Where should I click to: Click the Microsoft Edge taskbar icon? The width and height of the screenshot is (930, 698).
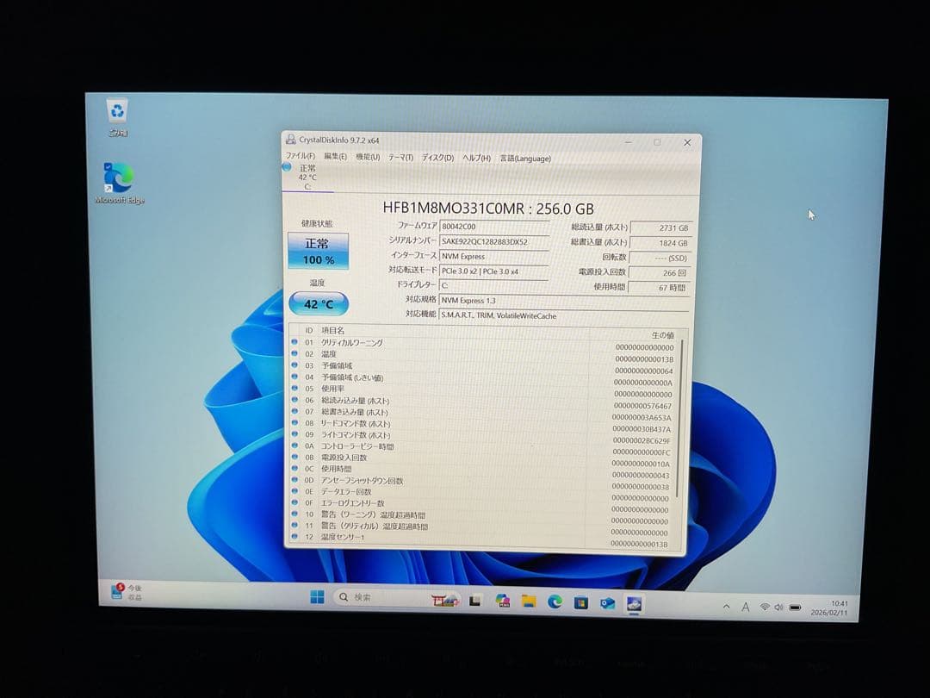pyautogui.click(x=555, y=601)
